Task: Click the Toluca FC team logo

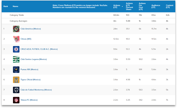Action: (16, 100)
